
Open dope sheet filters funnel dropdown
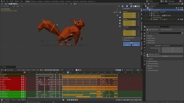click(x=123, y=70)
